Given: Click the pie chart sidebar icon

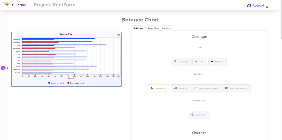Looking at the screenshot, I should (3, 68).
